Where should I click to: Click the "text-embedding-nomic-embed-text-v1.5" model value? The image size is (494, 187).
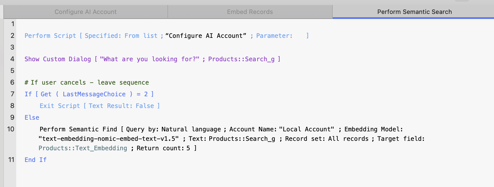(x=109, y=139)
